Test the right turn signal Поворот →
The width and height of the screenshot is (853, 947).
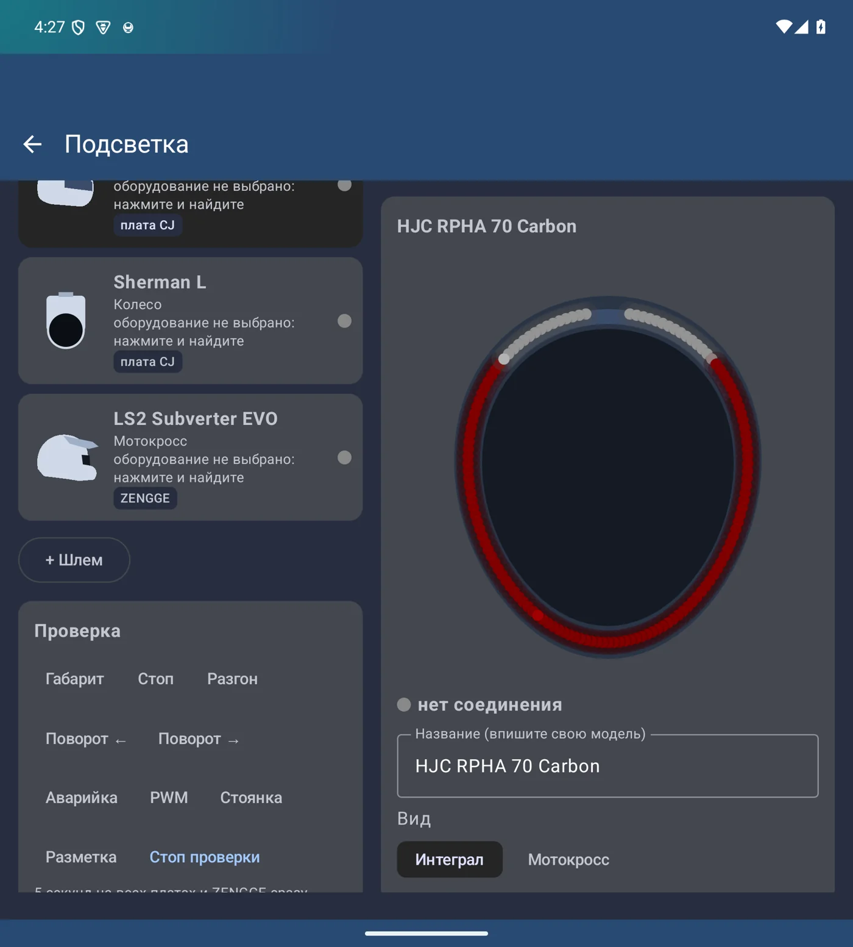[199, 739]
